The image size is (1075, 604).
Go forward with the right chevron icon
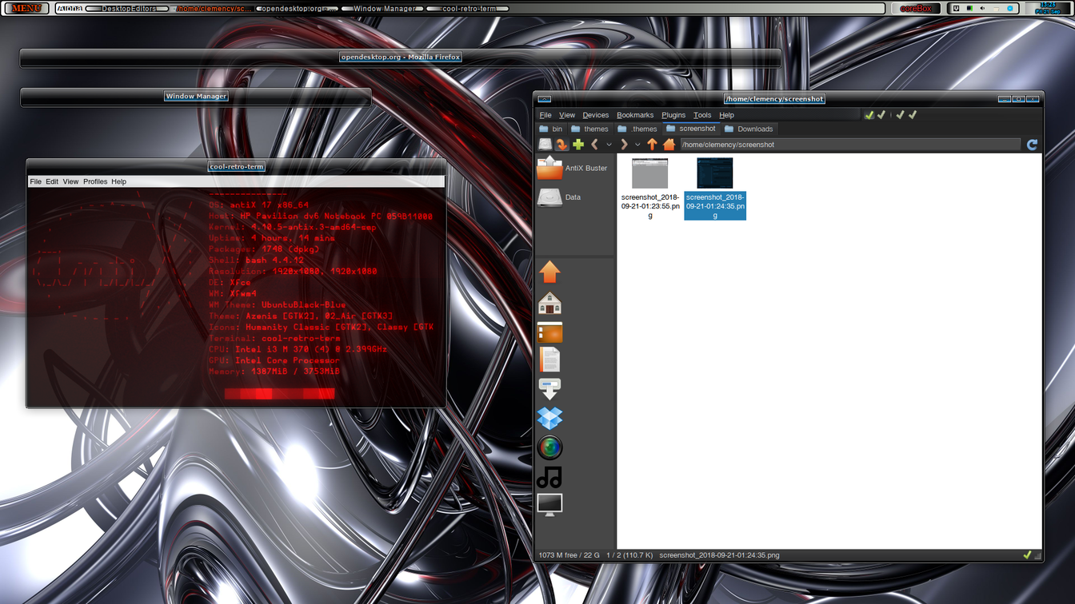[624, 145]
